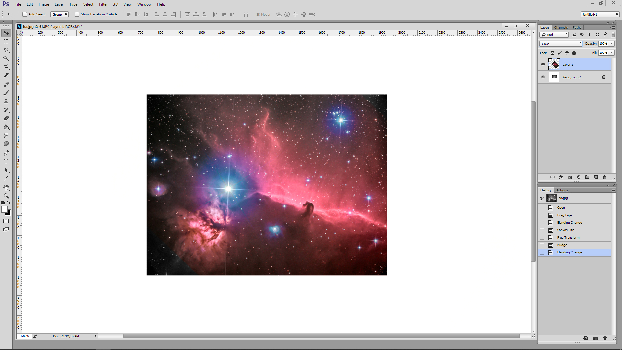
Task: Add a layer mask to Layer 1
Action: (x=570, y=177)
